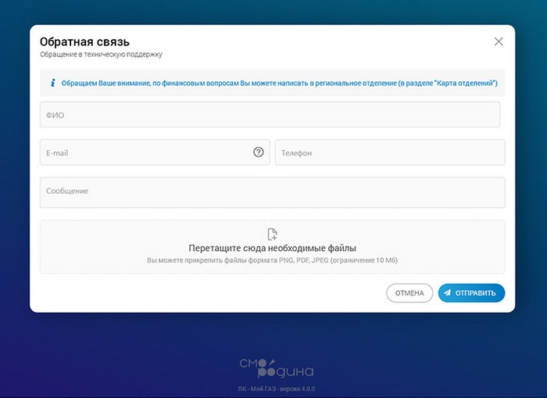Focus the ФИО input field
Screen dimensions: 547x398
click(270, 114)
